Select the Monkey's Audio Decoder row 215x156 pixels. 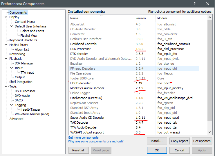tap(87, 88)
